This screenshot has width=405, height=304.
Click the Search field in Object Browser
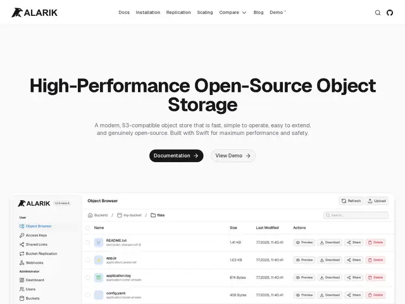(x=356, y=215)
